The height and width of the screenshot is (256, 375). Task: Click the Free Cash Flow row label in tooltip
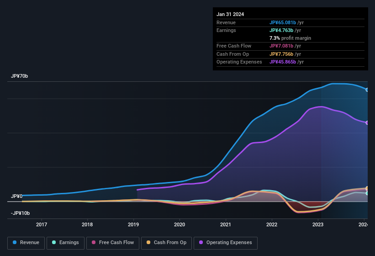[234, 46]
